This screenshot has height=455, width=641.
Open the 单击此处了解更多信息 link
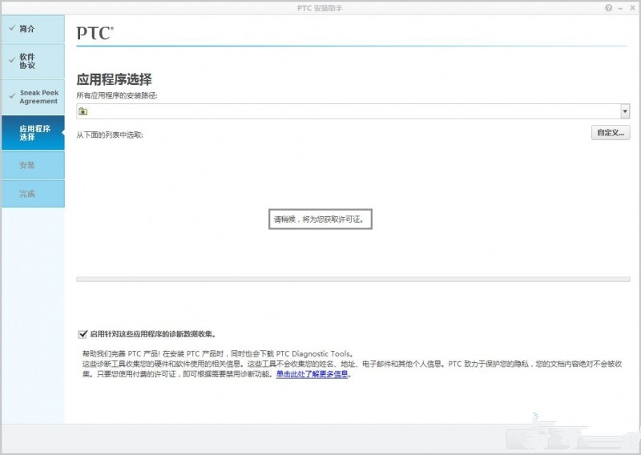click(312, 373)
